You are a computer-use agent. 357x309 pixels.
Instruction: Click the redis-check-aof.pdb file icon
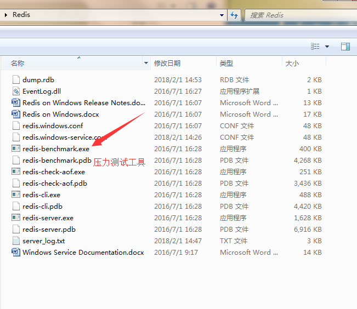coord(16,183)
